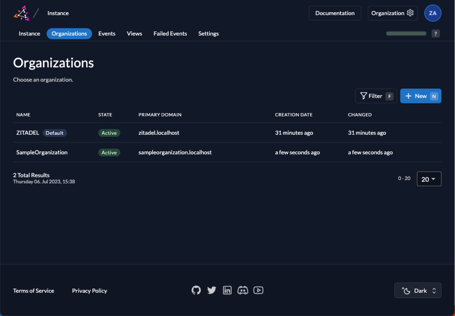Open the Filter panel

[375, 96]
